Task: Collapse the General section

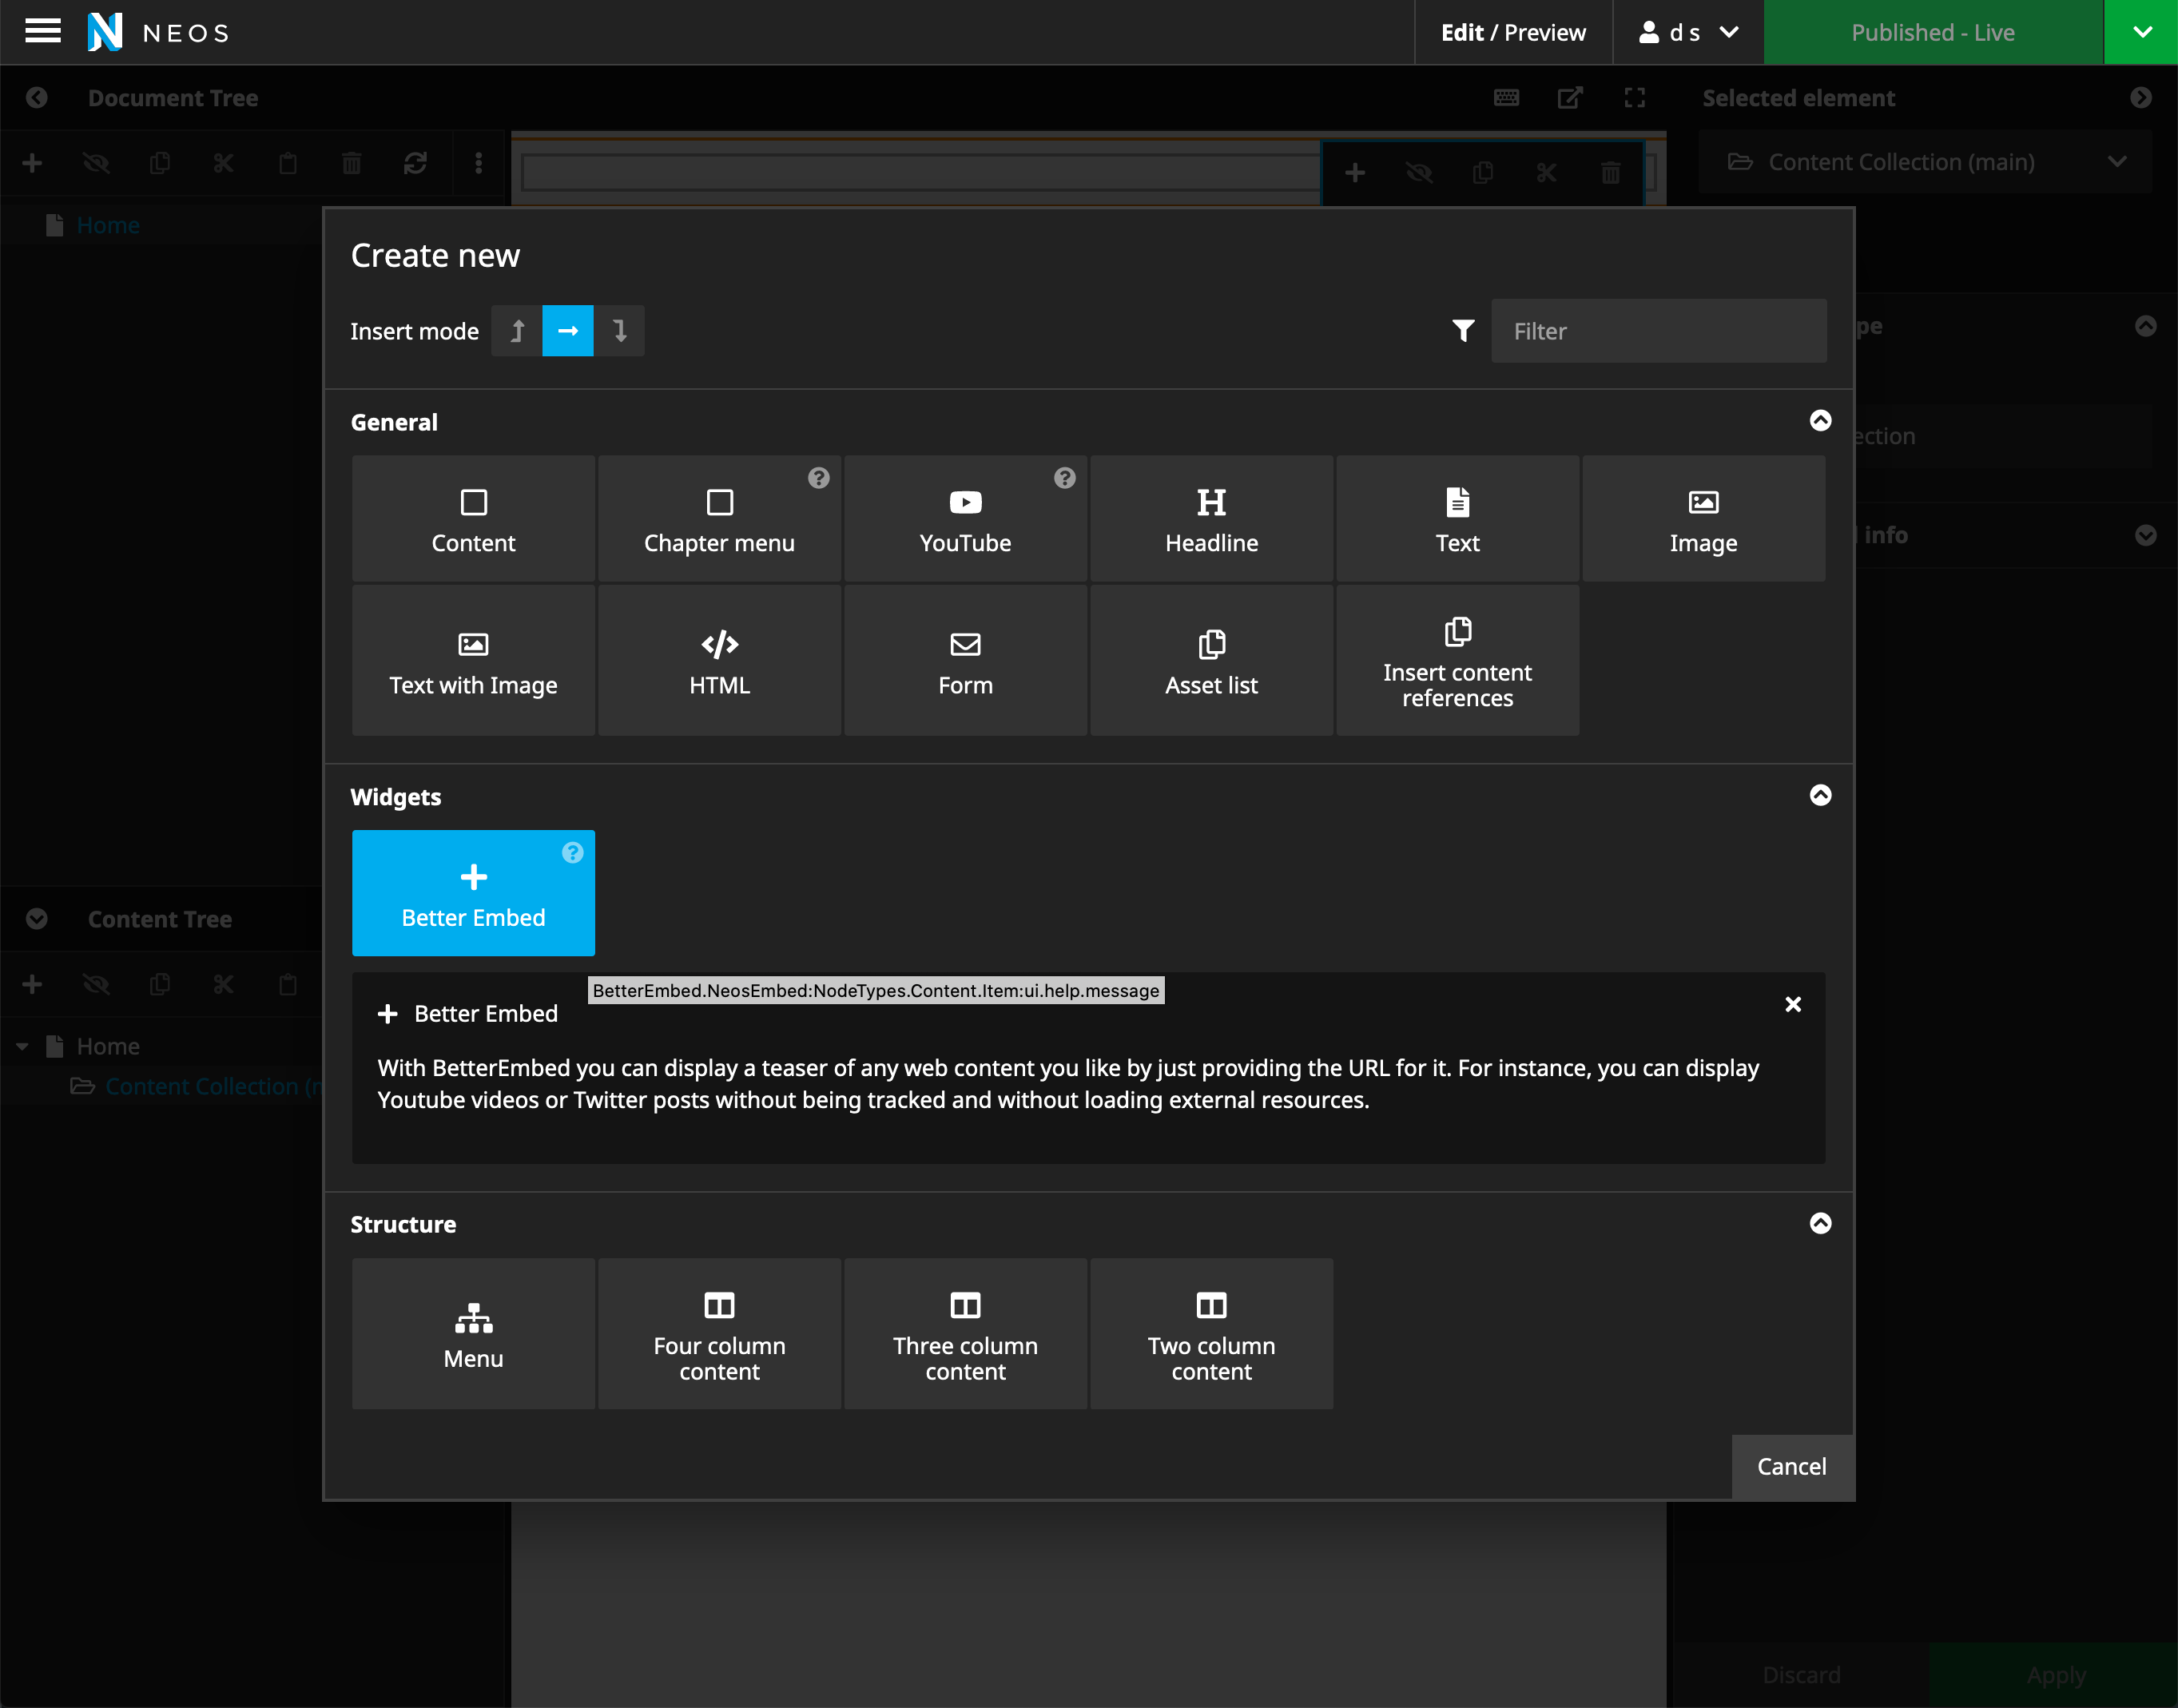Action: [1820, 421]
